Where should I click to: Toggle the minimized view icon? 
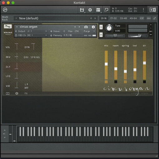click(106, 10)
